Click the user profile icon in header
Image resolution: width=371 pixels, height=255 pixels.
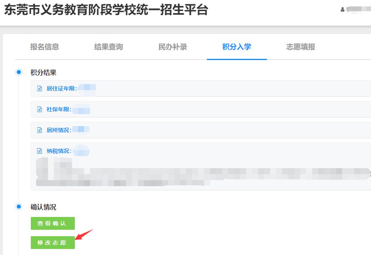point(342,10)
